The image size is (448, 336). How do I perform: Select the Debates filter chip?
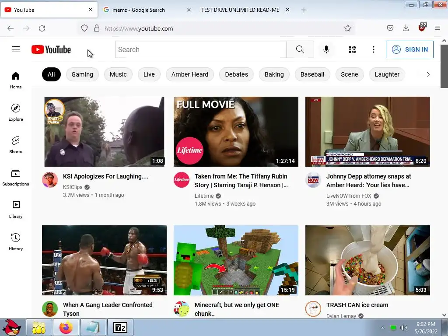[236, 74]
